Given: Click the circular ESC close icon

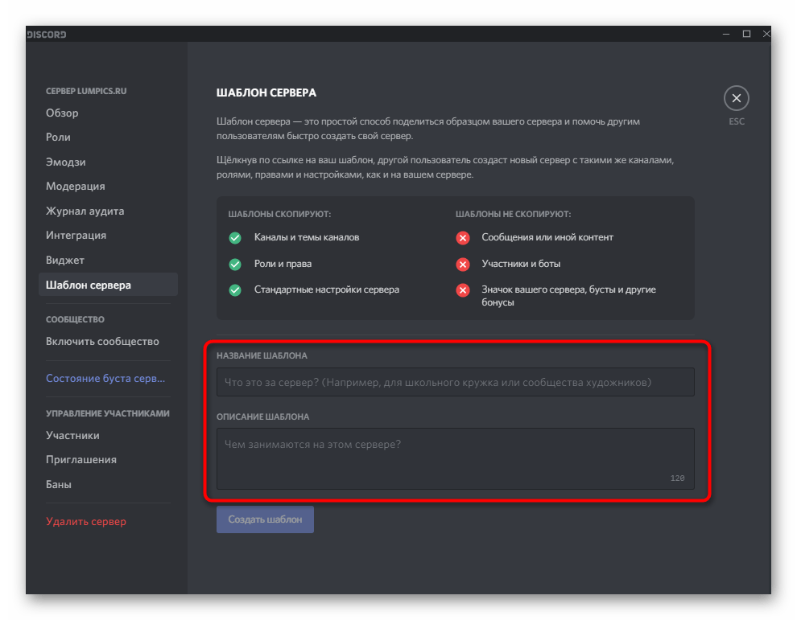Looking at the screenshot, I should [736, 97].
